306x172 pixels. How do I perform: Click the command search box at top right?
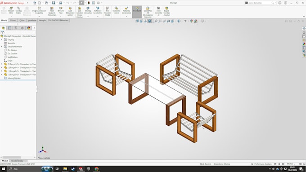(x=261, y=3)
